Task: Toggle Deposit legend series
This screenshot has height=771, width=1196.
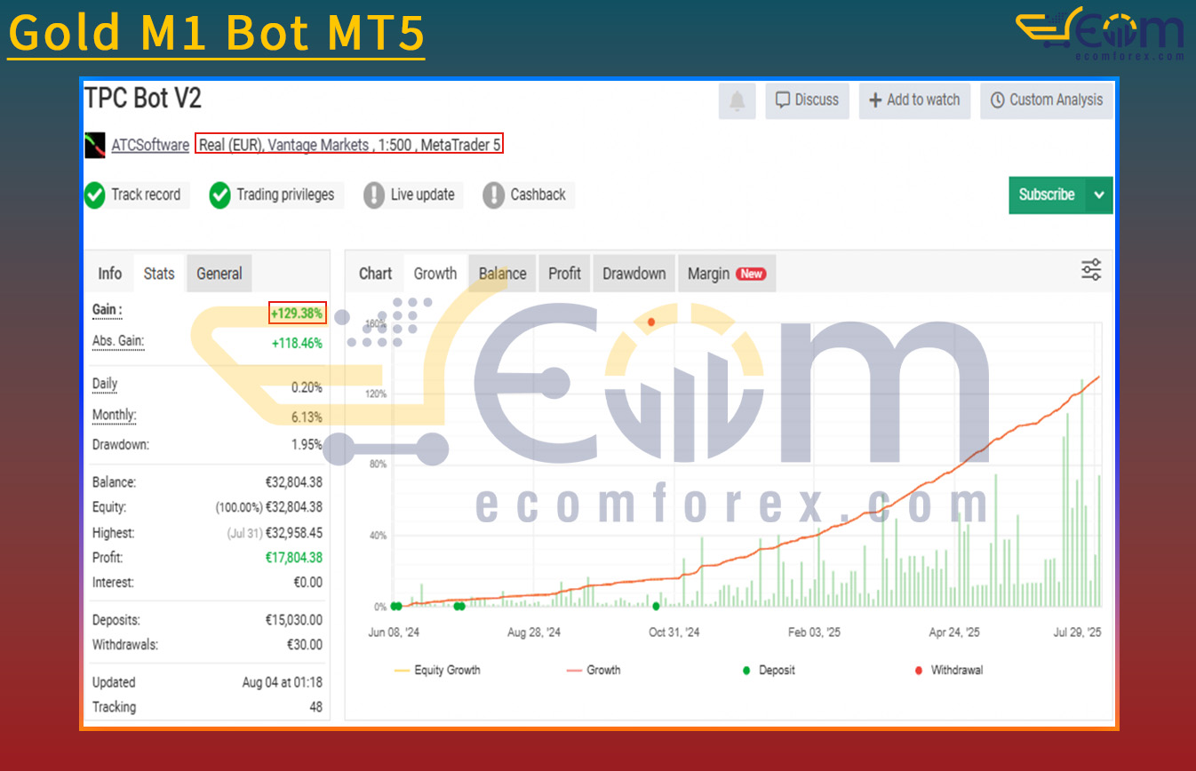Action: coord(768,670)
